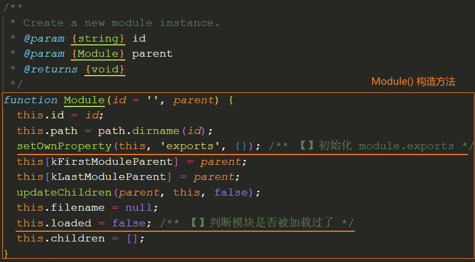Click the orange Module() 构造方法 label

[x=413, y=82]
